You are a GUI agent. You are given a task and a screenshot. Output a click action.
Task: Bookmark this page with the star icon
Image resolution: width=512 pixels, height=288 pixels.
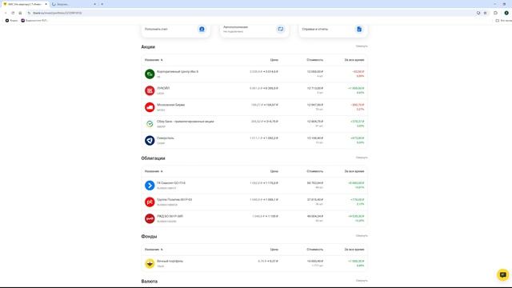point(486,13)
